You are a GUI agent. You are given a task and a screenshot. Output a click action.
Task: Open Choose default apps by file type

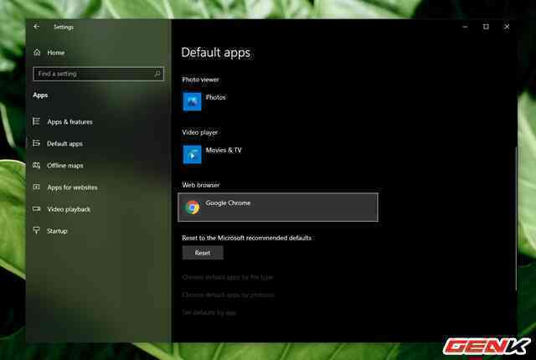tap(228, 277)
